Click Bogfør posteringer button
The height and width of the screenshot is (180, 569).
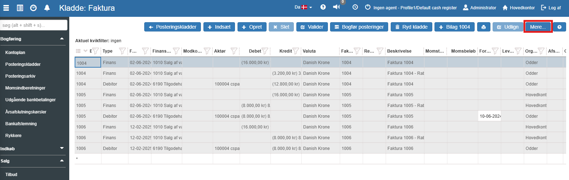click(359, 27)
